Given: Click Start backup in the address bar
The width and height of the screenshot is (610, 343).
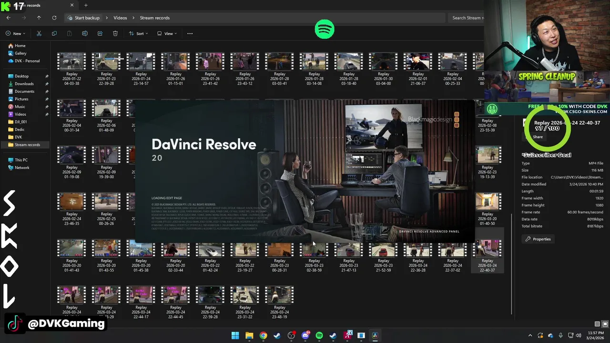Looking at the screenshot, I should tap(84, 18).
